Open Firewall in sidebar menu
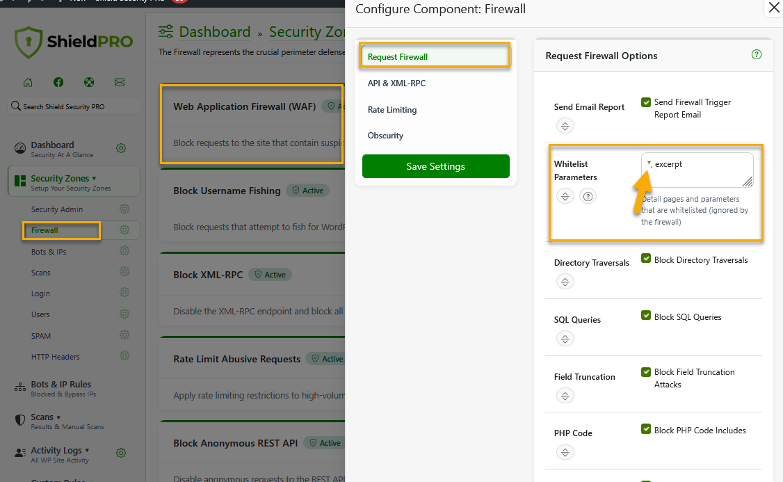This screenshot has width=783, height=482. click(45, 230)
